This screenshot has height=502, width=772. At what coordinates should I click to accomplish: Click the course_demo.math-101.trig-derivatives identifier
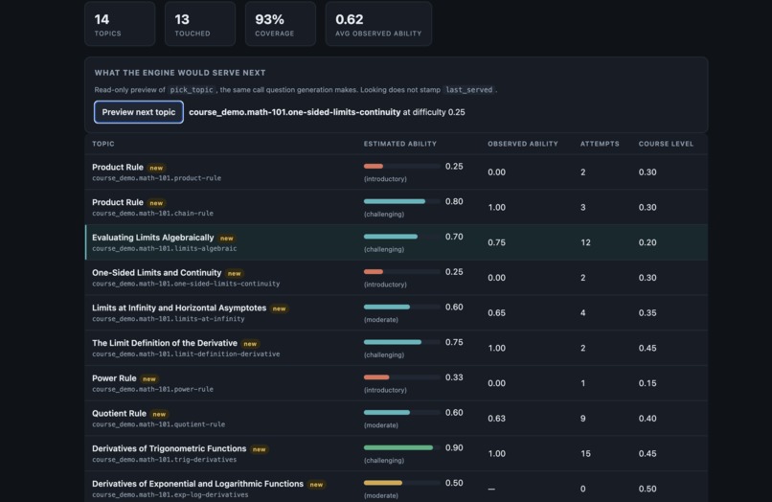pyautogui.click(x=165, y=460)
